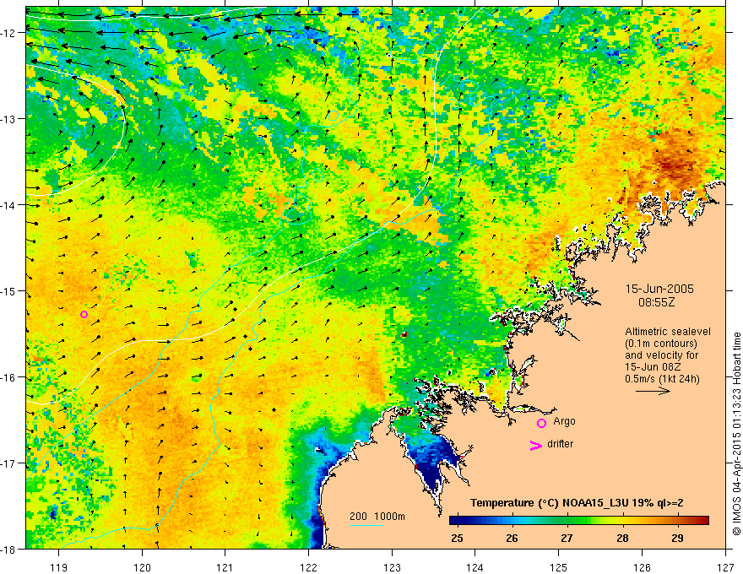Click the vertical IMOS copyright text
The height and width of the screenshot is (574, 743).
pyautogui.click(x=736, y=434)
